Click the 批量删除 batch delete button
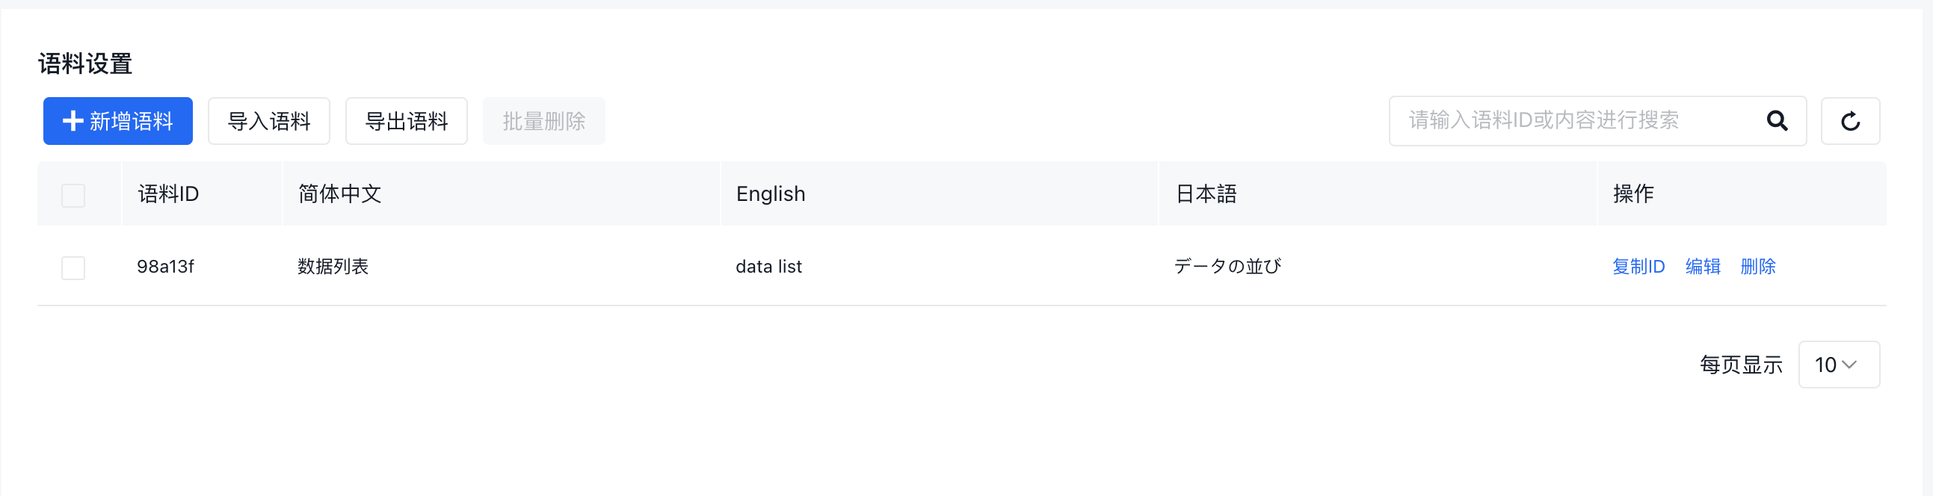1933x496 pixels. click(543, 121)
